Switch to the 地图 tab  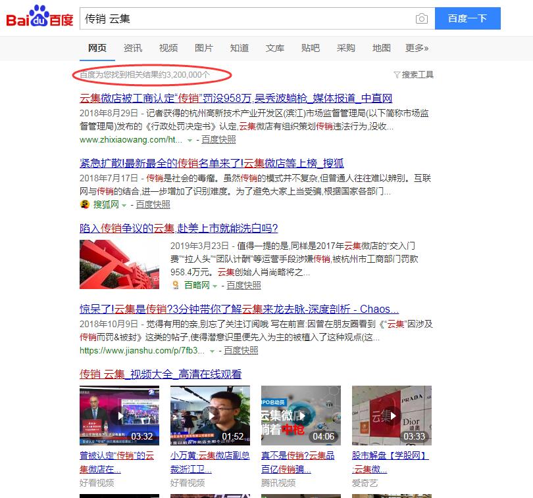point(382,48)
